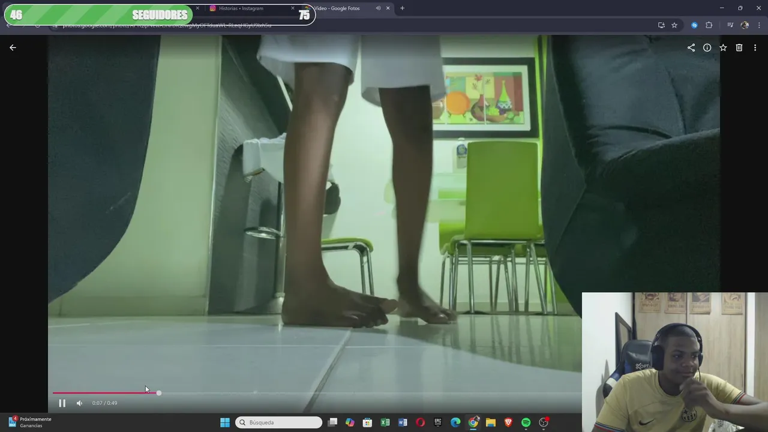Open Excel from the taskbar
The width and height of the screenshot is (768, 432).
385,422
